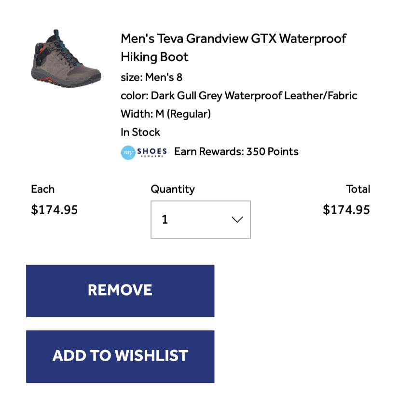399x404 pixels.
Task: Click the Width: M (Regular) text
Action: pyautogui.click(x=165, y=114)
